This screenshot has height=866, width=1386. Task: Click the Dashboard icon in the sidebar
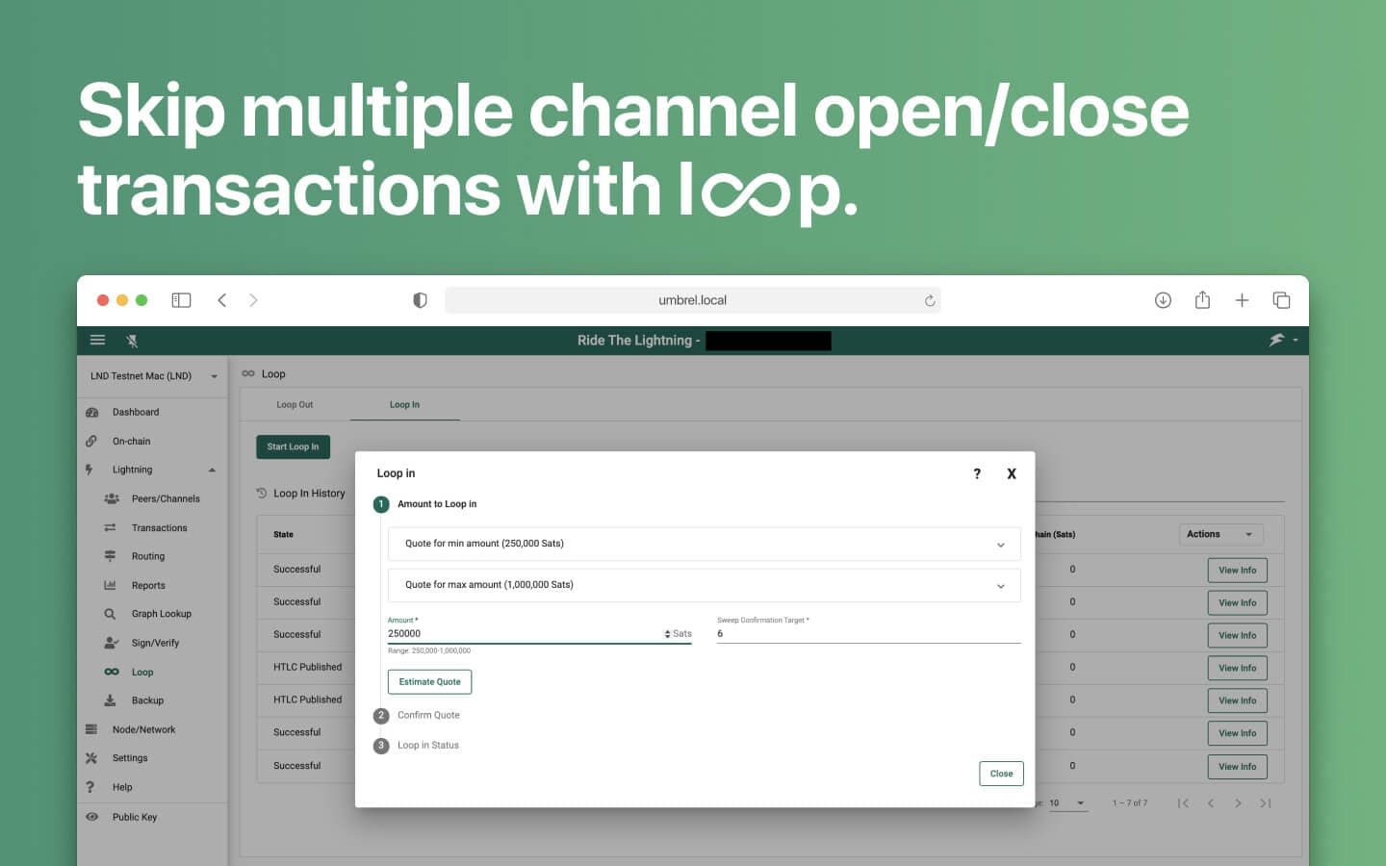coord(92,412)
